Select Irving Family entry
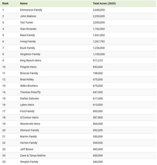The image size is (157, 165). tap(28, 42)
